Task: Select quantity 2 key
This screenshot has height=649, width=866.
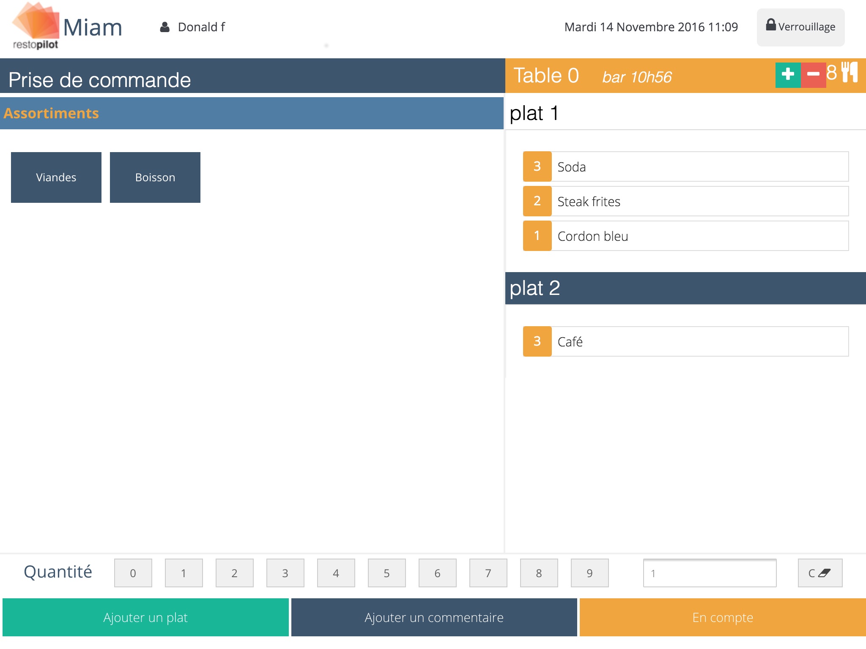Action: click(x=234, y=573)
